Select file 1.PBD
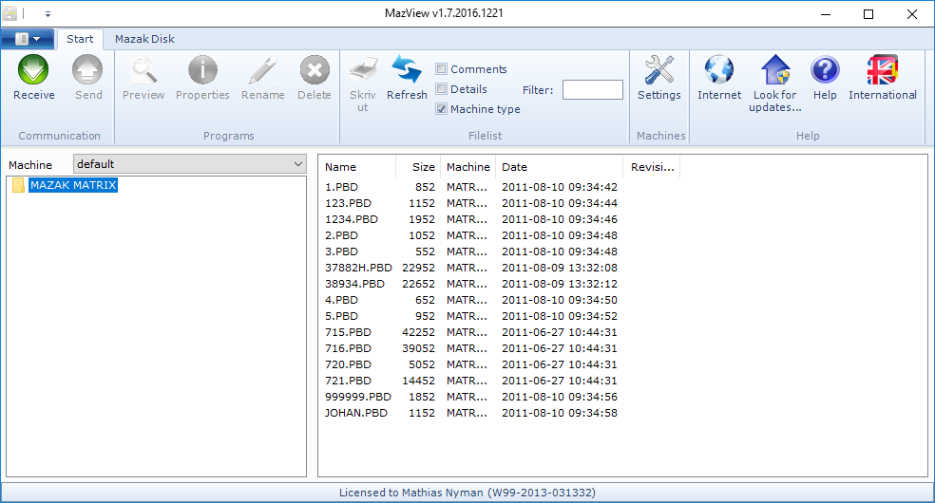Image resolution: width=935 pixels, height=503 pixels. click(342, 187)
